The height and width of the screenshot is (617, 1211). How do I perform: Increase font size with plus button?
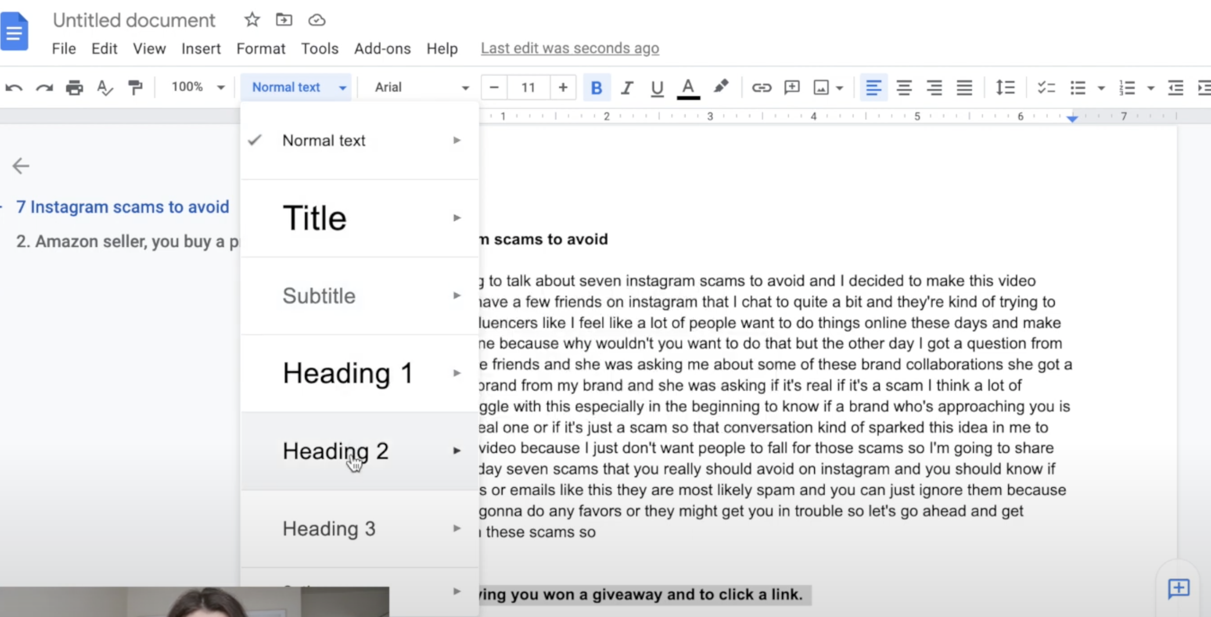point(563,87)
